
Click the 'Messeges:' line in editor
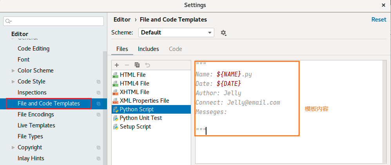211,112
